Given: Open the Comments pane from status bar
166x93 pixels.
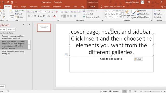Looking at the screenshot, I should 114,91.
